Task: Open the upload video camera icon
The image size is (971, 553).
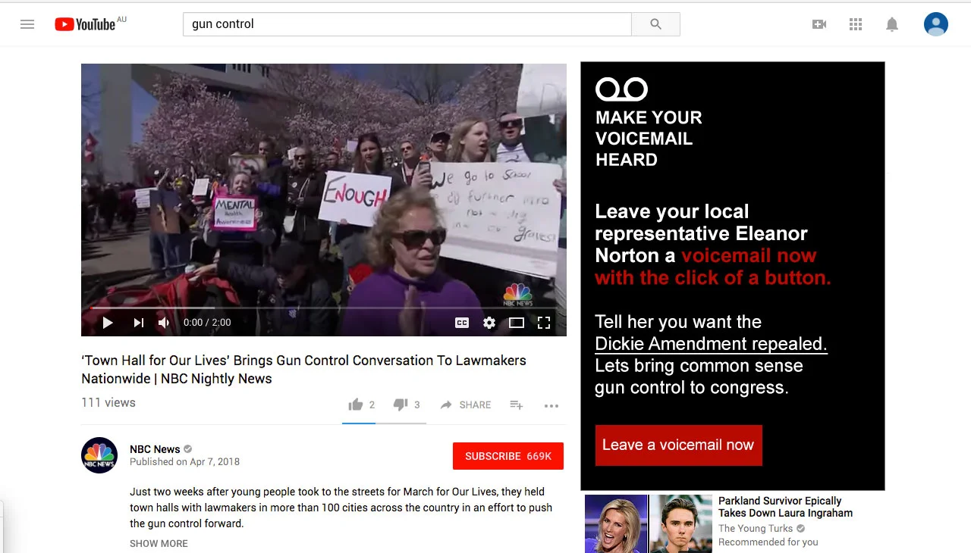Action: click(x=819, y=24)
